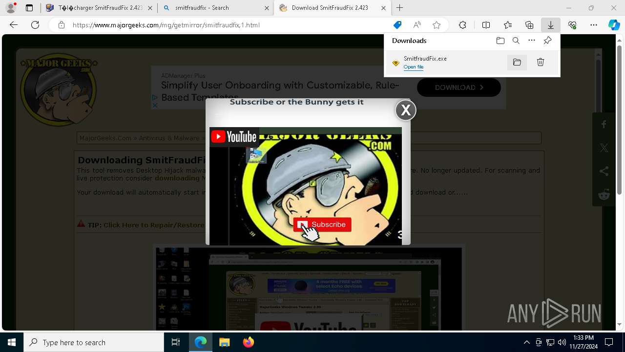625x352 pixels.
Task: Click the YouTube Subscribe button
Action: pyautogui.click(x=322, y=224)
